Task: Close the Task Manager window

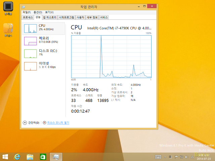Action: (152, 6)
